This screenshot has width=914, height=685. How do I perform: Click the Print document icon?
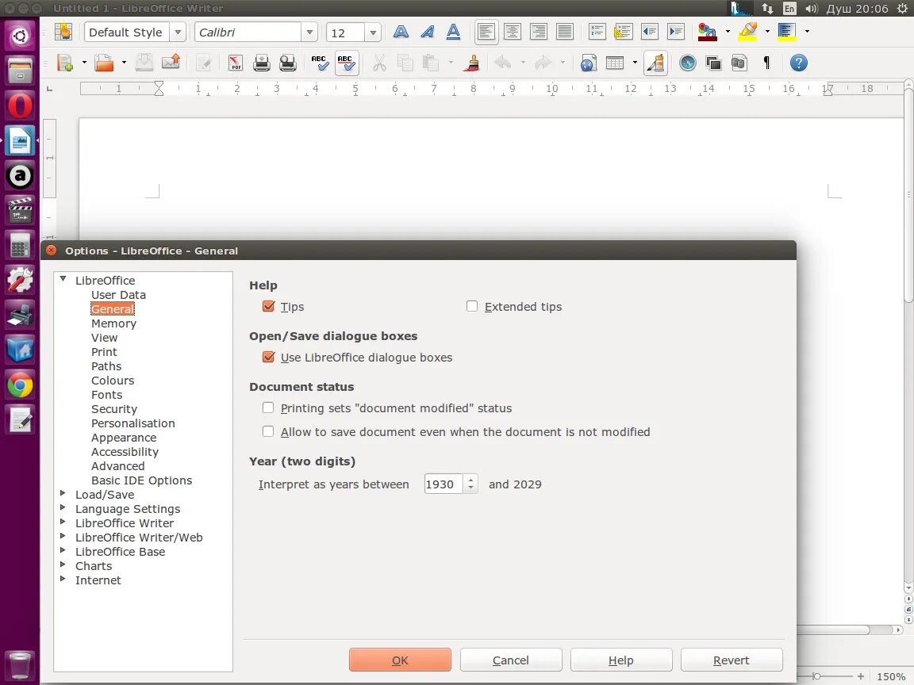coord(262,63)
